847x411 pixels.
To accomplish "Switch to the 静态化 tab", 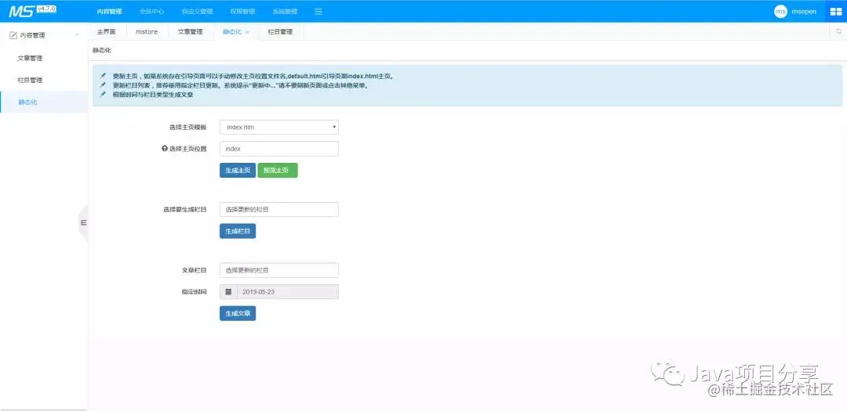I will coord(231,32).
